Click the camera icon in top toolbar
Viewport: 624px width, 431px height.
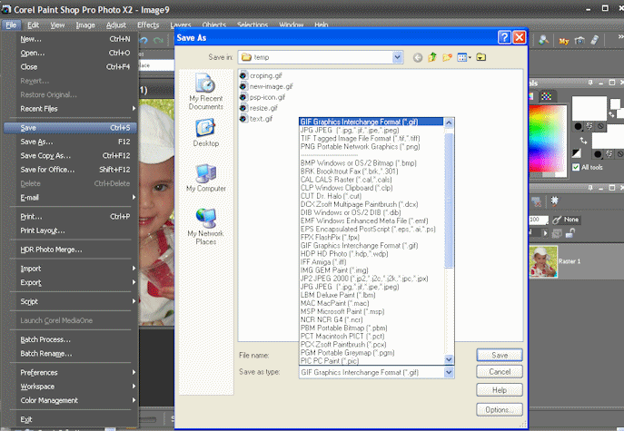579,40
